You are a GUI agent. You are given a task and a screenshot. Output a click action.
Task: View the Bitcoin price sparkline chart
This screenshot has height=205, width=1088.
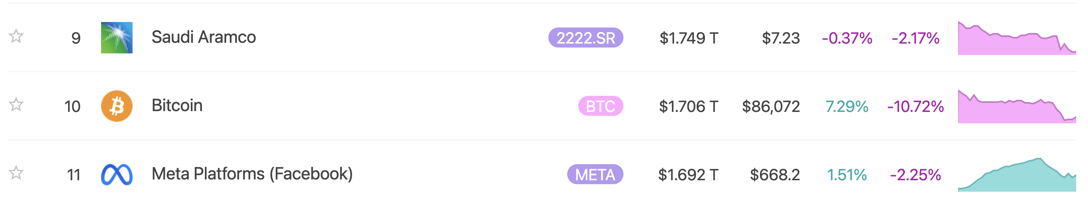pos(1017,107)
